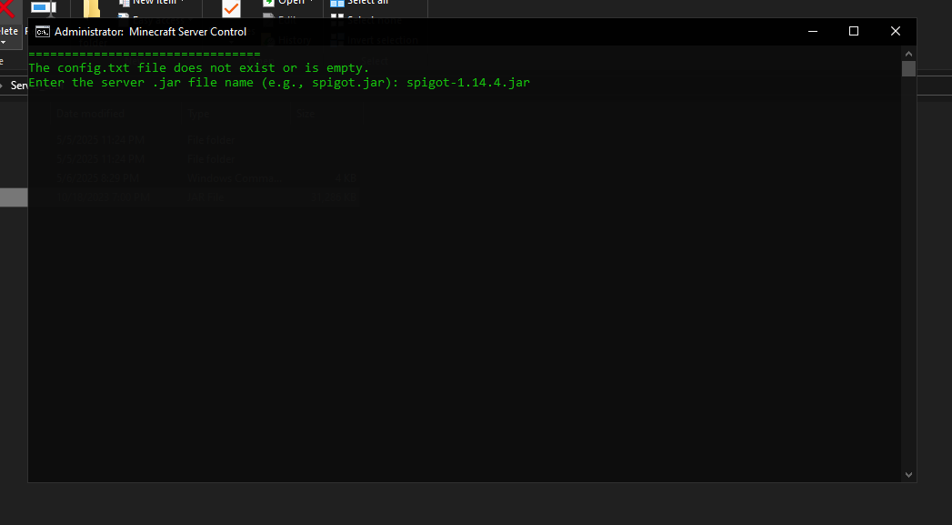Image resolution: width=952 pixels, height=525 pixels.
Task: Expand the Delete dropdown arrow in File Explorer
Action: pos(3,43)
